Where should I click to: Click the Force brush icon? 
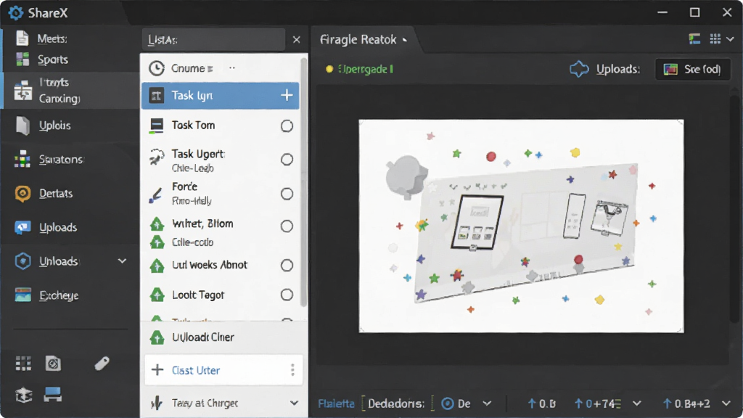(x=156, y=194)
